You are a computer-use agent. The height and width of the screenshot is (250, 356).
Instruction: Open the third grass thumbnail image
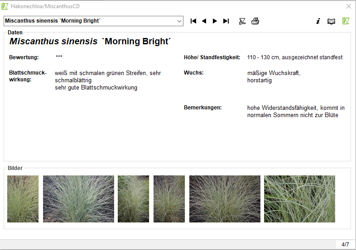tap(133, 199)
